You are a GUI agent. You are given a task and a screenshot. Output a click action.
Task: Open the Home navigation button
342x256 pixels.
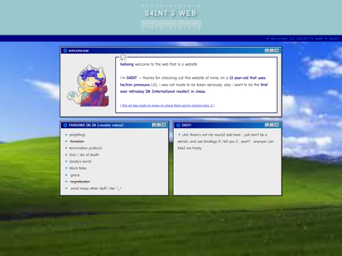pos(149,23)
